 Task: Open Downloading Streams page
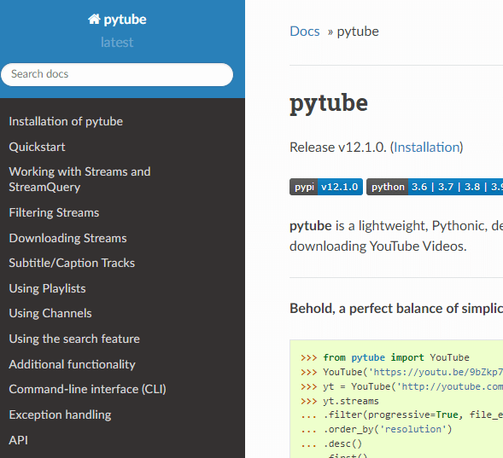(x=67, y=238)
